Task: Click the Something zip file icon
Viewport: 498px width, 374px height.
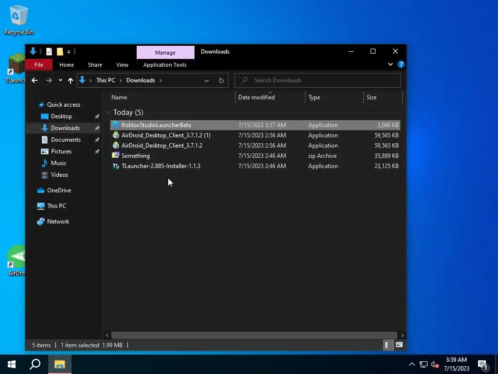Action: [116, 155]
